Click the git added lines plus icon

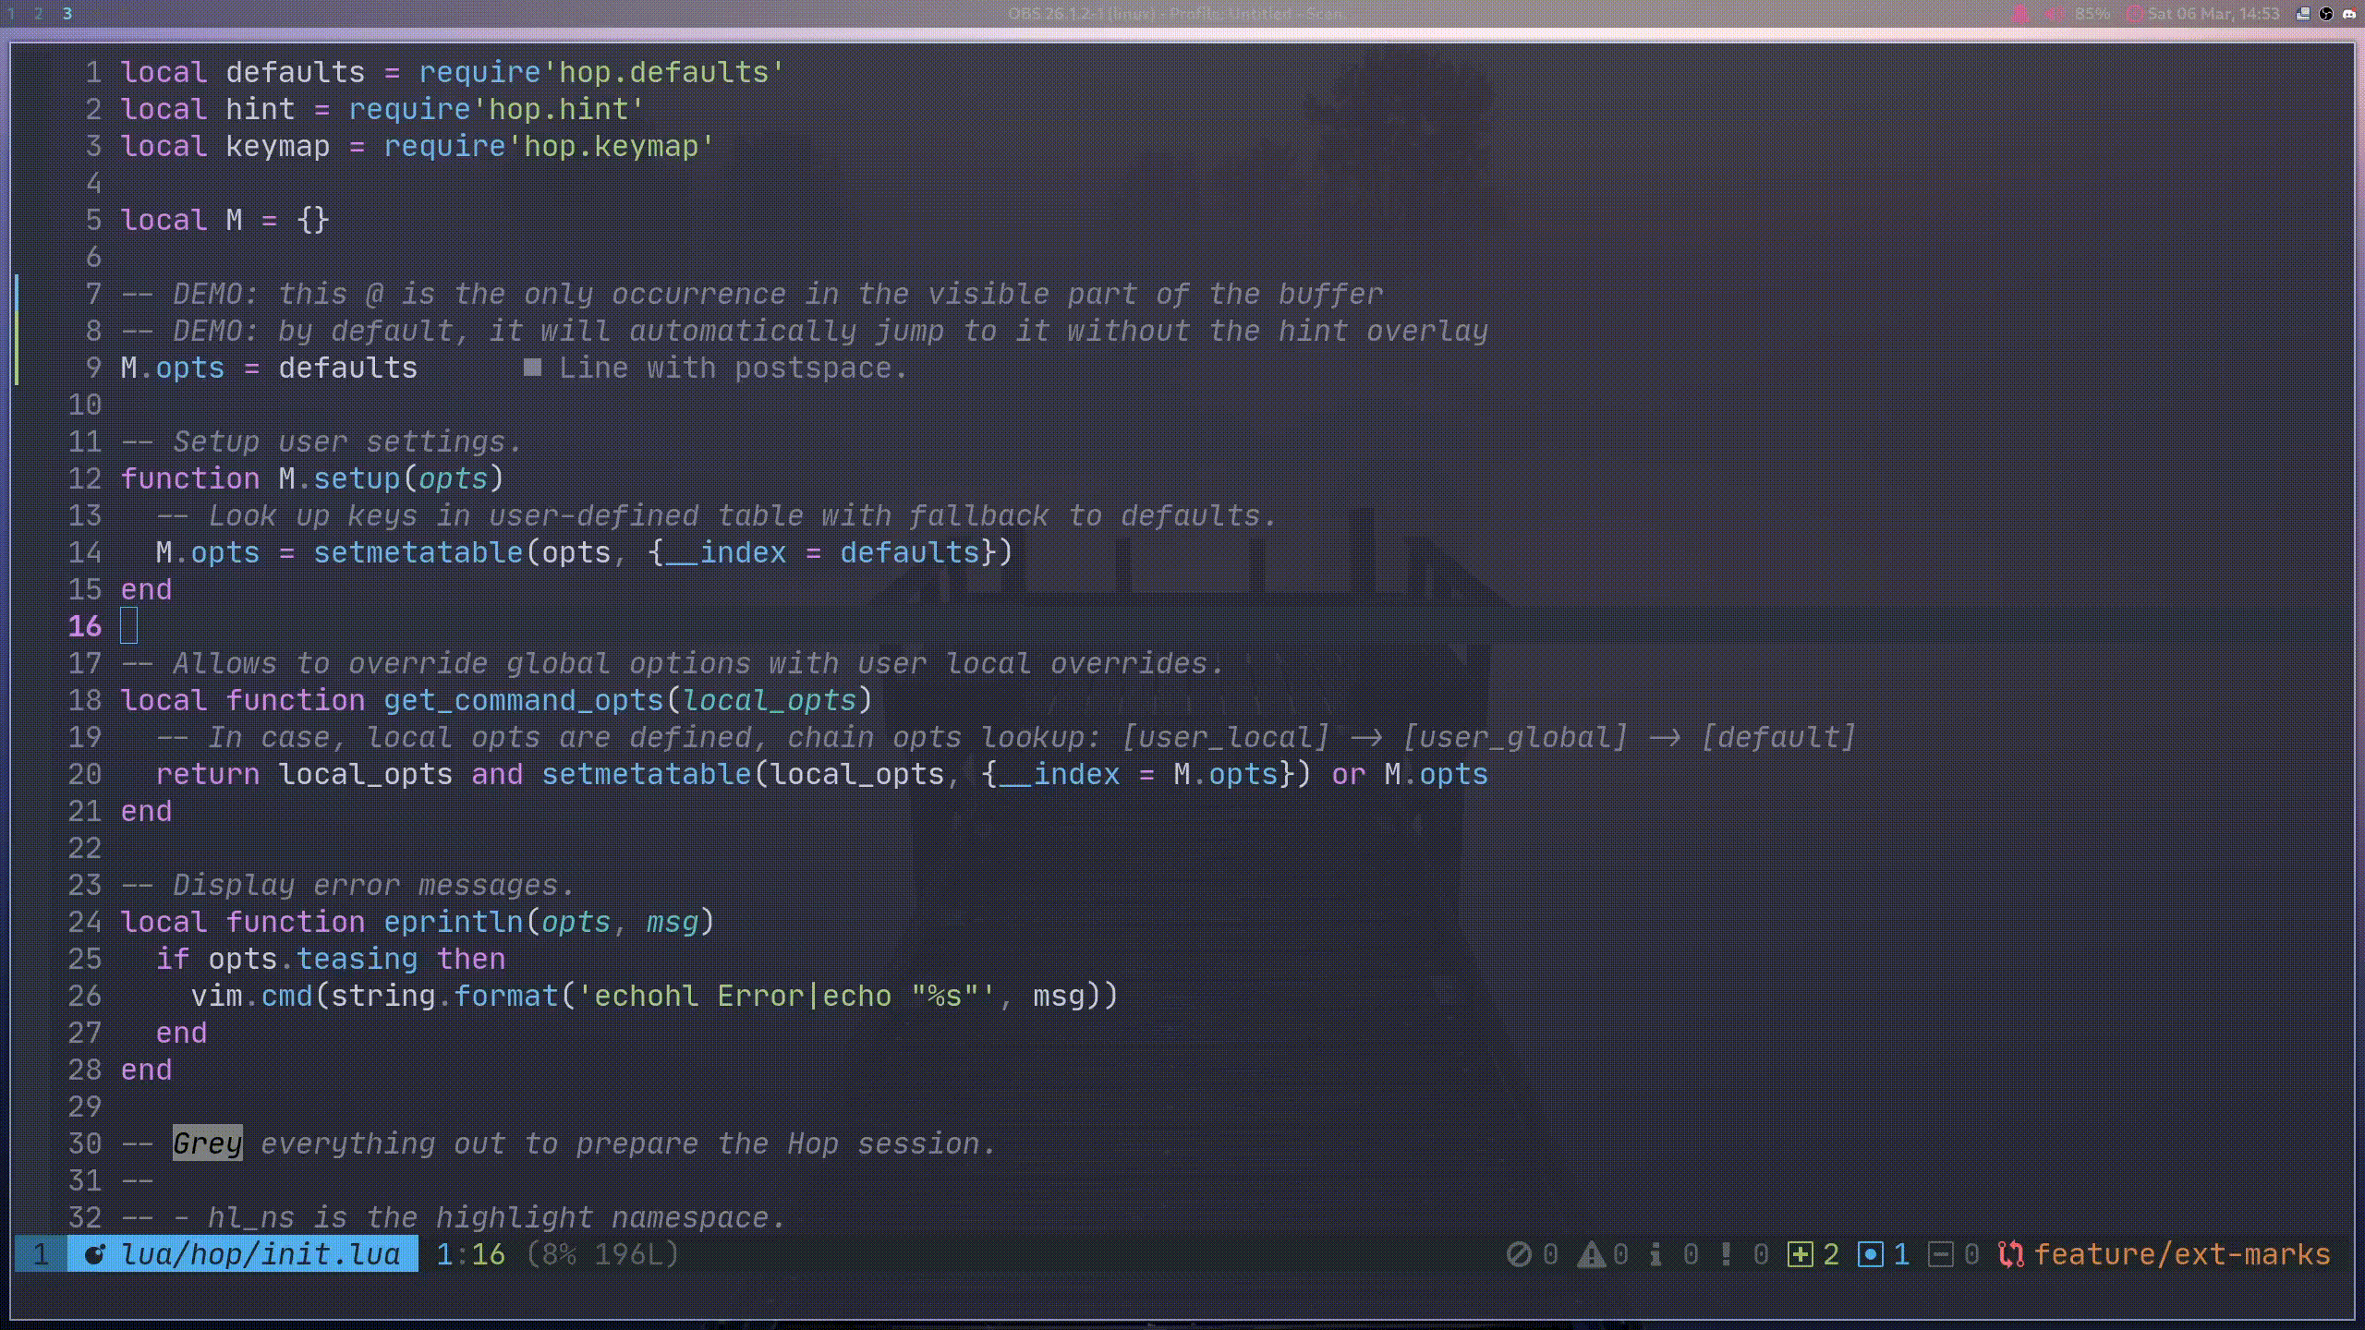(1800, 1254)
